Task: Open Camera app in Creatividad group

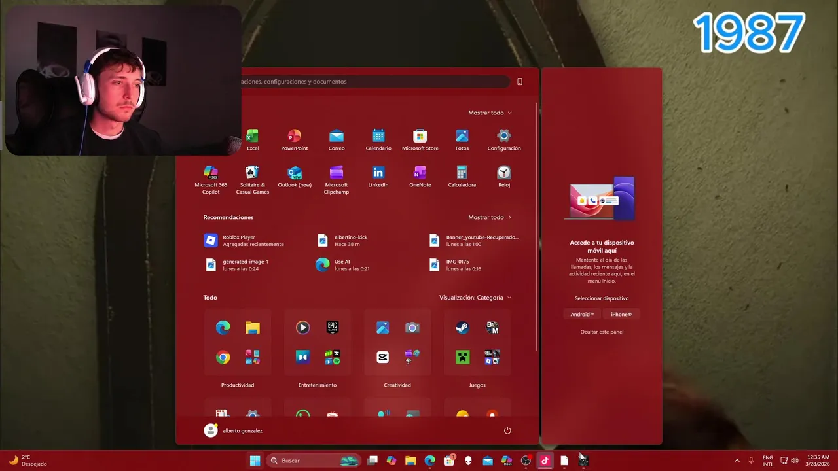Action: point(412,328)
